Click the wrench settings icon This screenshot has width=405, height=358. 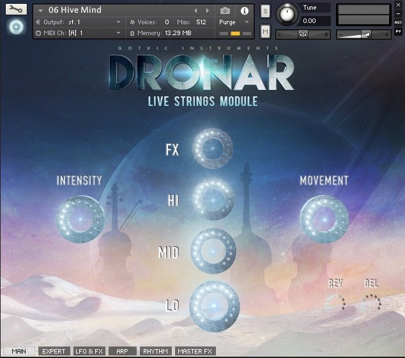tap(16, 10)
